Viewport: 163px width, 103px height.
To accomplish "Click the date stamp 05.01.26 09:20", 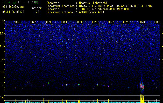I will pyautogui.click(x=13, y=12).
